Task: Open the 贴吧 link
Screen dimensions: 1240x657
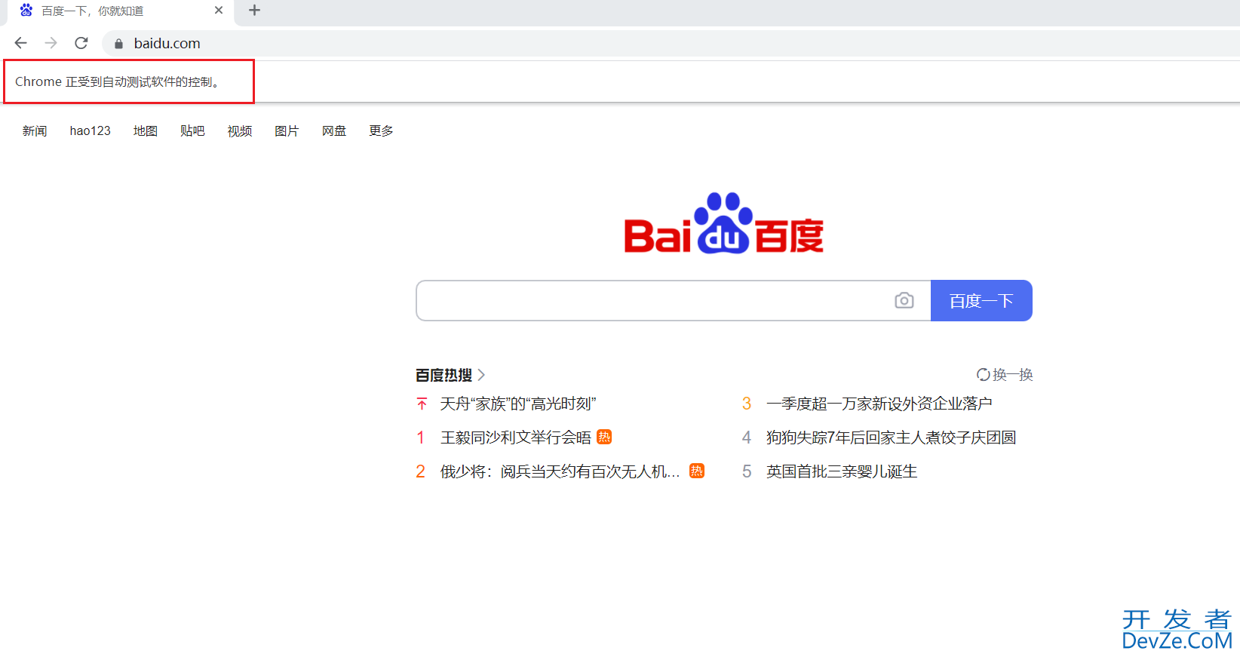Action: [x=192, y=131]
